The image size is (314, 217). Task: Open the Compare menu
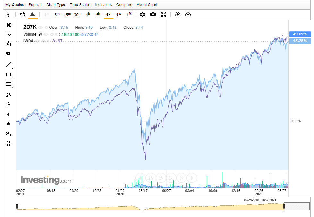tap(124, 5)
